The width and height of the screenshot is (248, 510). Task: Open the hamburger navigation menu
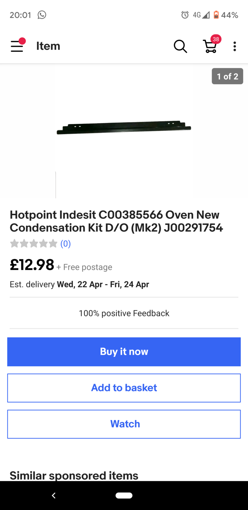click(x=17, y=46)
